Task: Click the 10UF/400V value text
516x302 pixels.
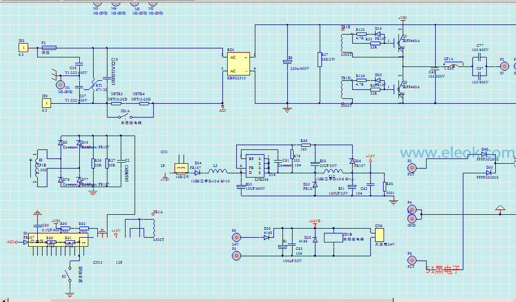Action: click(x=255, y=189)
